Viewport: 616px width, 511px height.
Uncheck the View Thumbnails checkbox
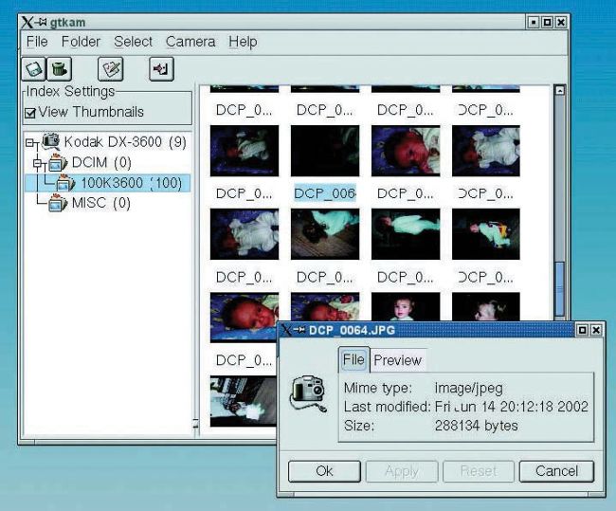pyautogui.click(x=30, y=113)
